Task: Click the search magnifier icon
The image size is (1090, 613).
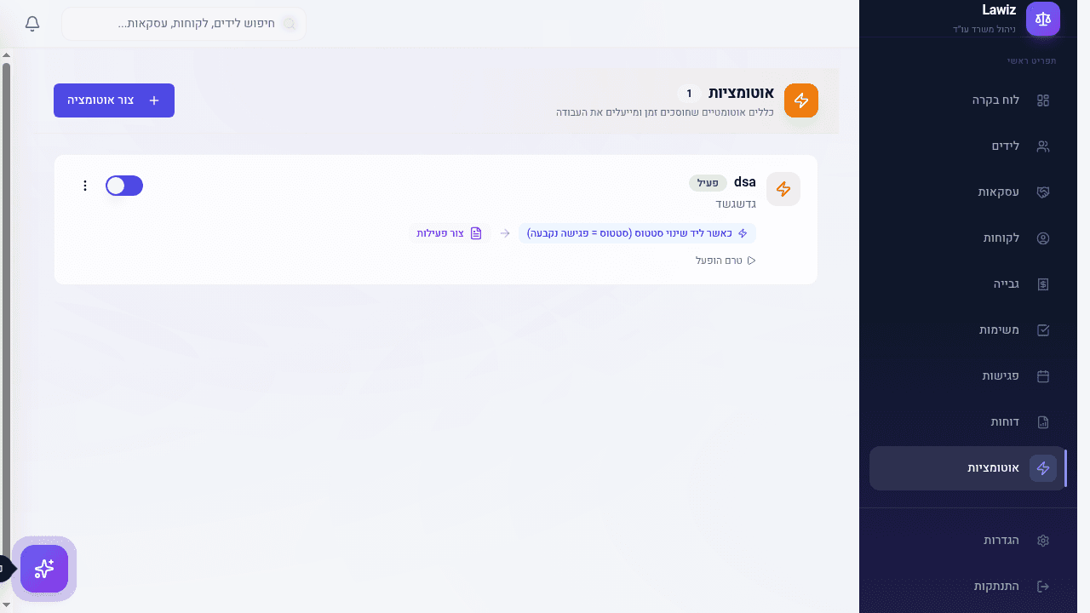Action: tap(290, 24)
